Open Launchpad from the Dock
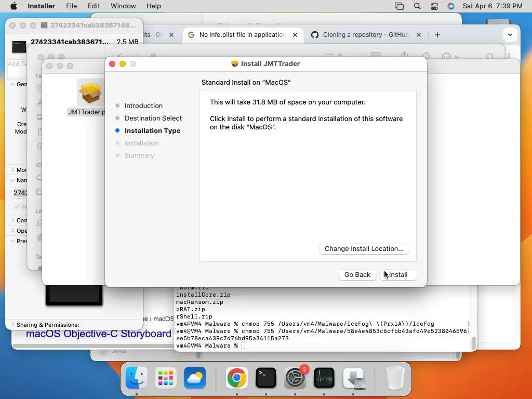Viewport: 532px width, 399px height. click(166, 378)
